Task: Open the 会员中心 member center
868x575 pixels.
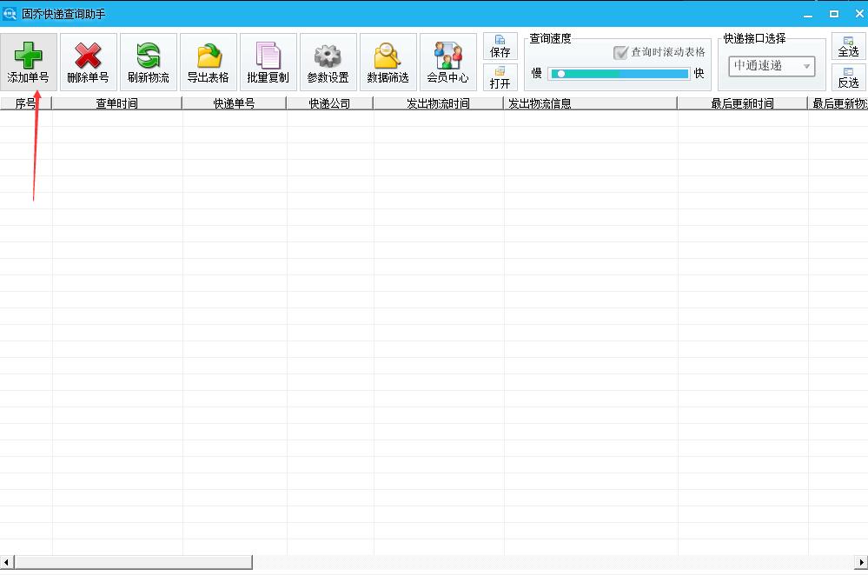Action: pyautogui.click(x=447, y=61)
